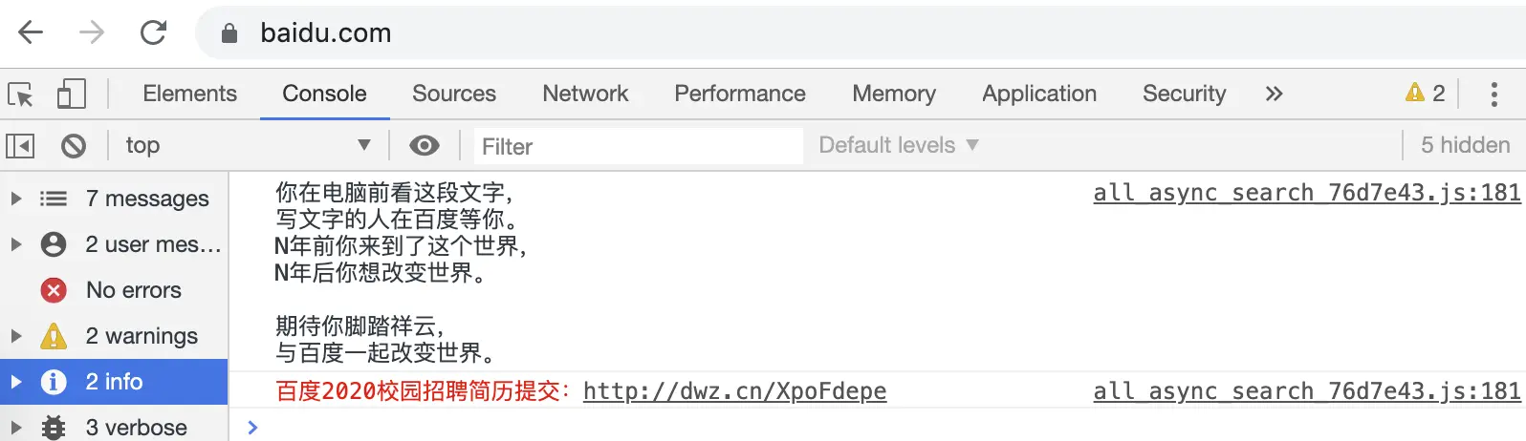The image size is (1526, 441).
Task: Open the DevTools three-dot menu
Action: point(1493,94)
